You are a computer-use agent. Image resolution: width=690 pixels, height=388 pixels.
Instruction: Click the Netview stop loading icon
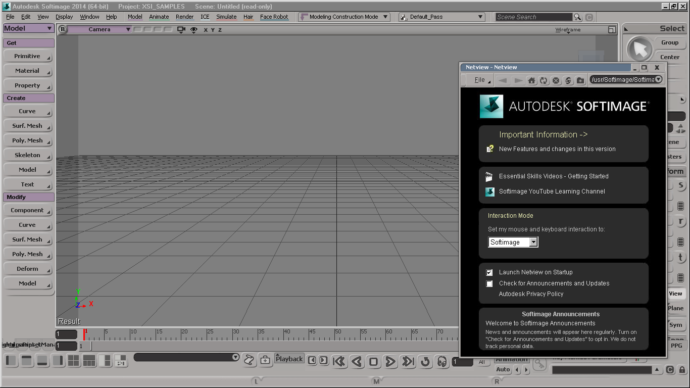(x=556, y=80)
